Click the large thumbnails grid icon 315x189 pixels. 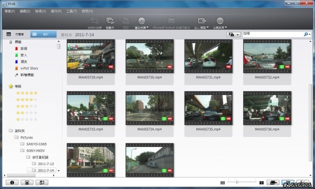(261, 183)
